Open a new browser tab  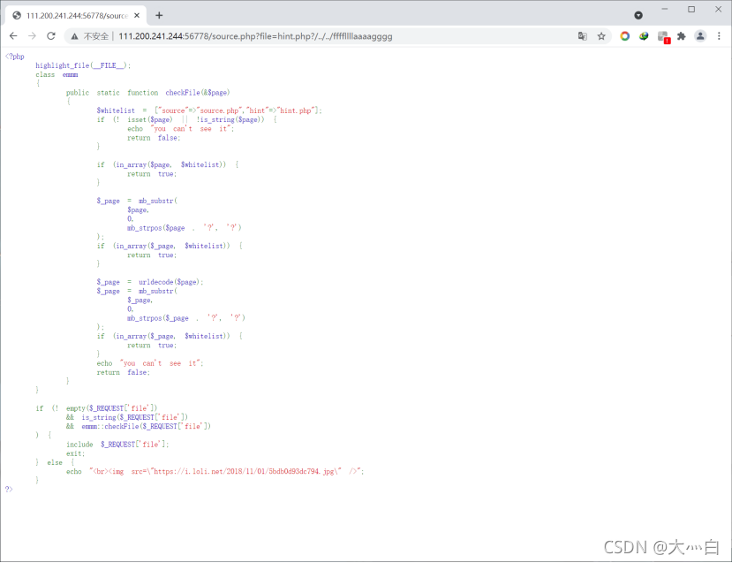click(159, 15)
